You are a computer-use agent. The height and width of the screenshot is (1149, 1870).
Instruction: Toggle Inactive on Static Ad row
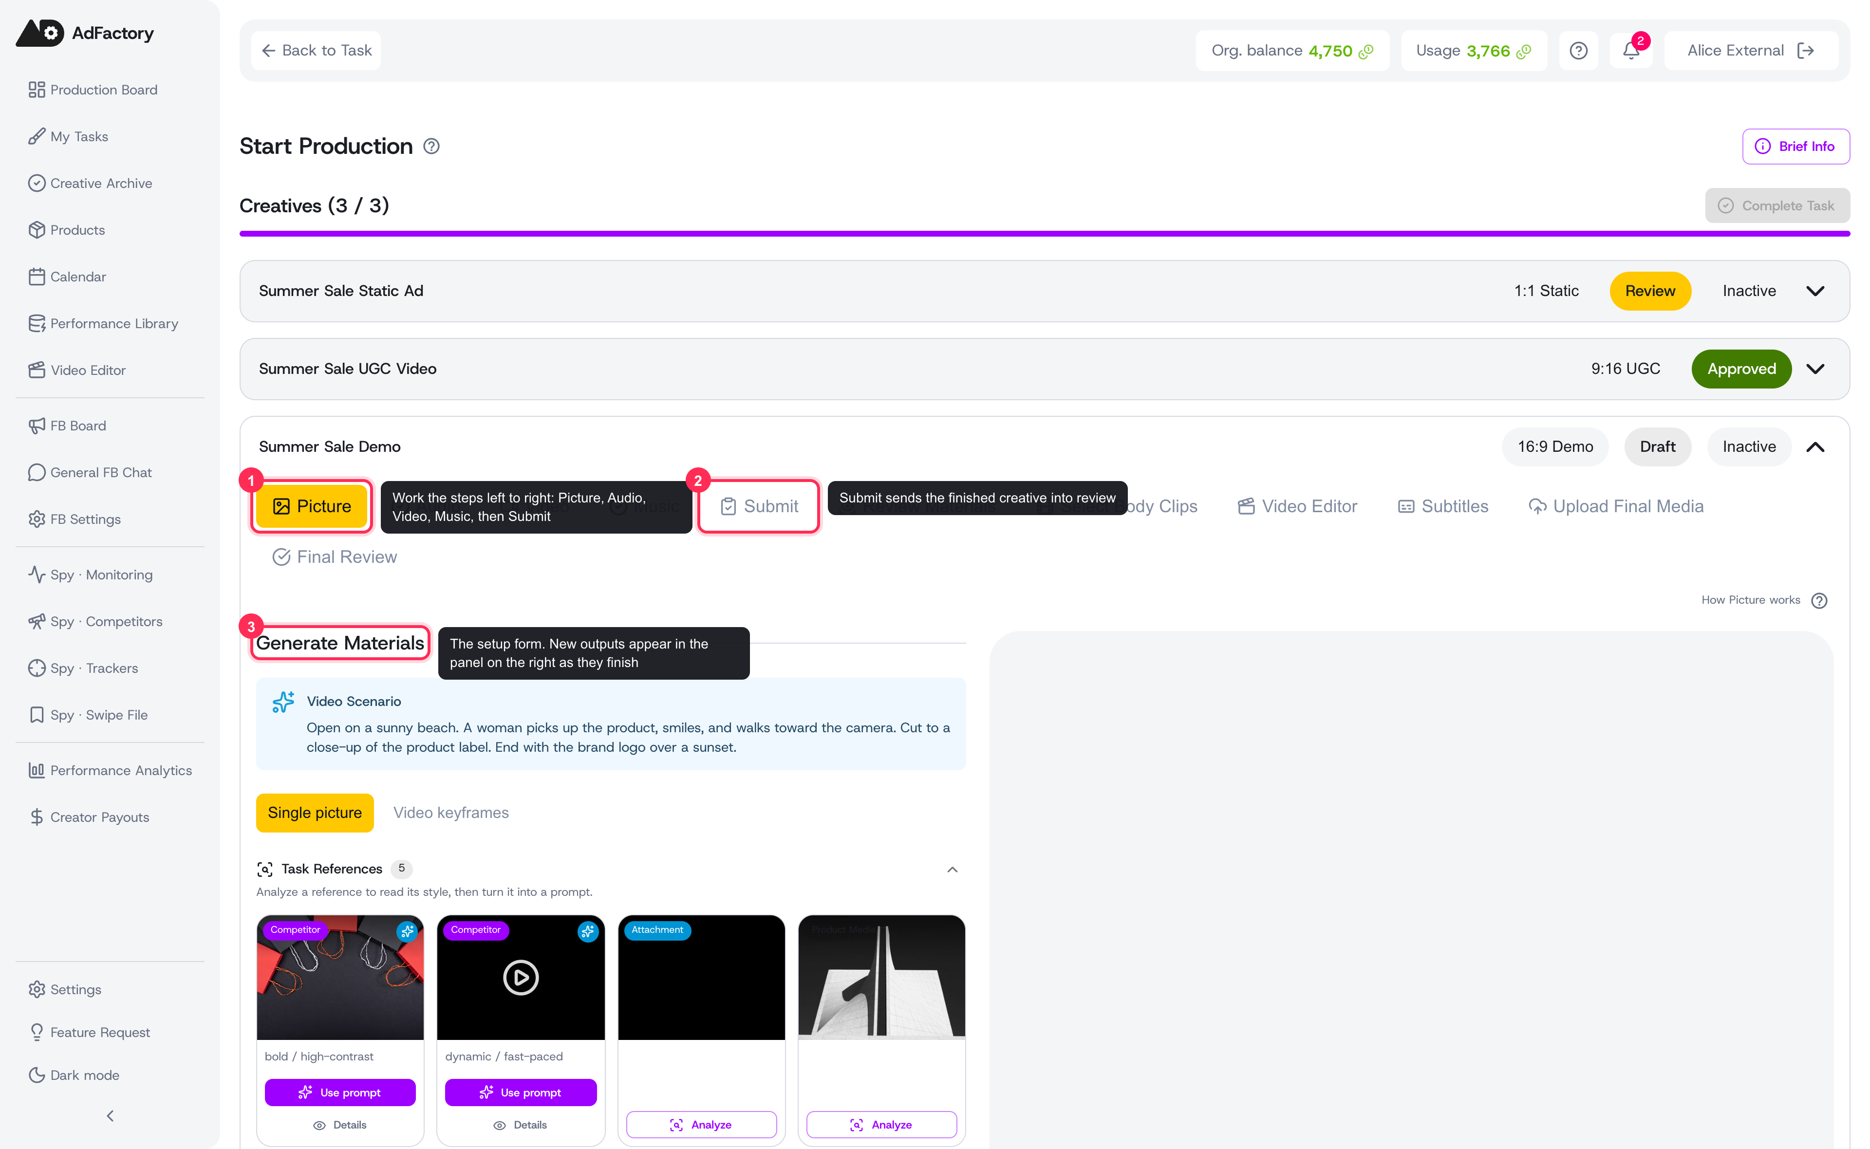point(1749,291)
